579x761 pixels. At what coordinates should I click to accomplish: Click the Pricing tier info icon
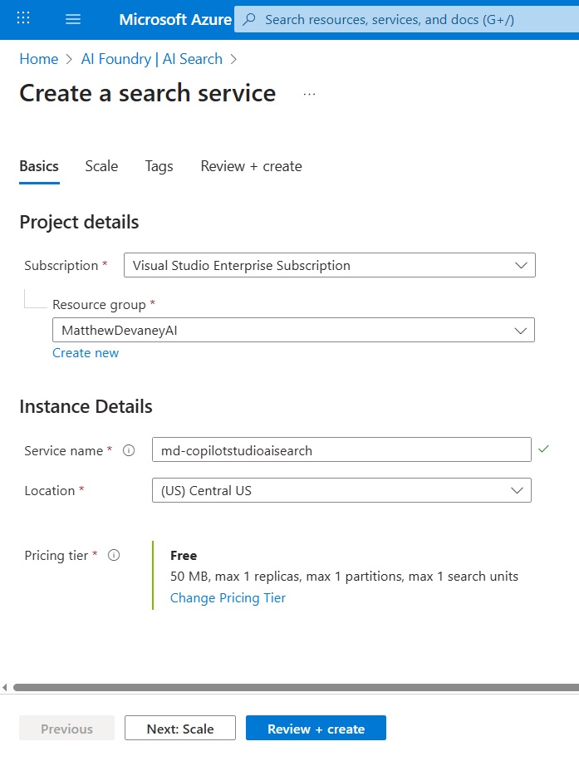(114, 555)
